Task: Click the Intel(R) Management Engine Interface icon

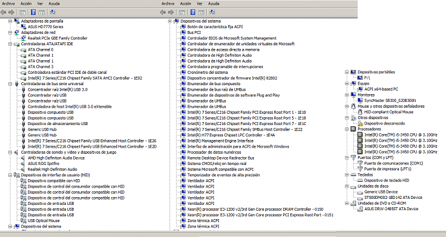Action: coord(183,141)
